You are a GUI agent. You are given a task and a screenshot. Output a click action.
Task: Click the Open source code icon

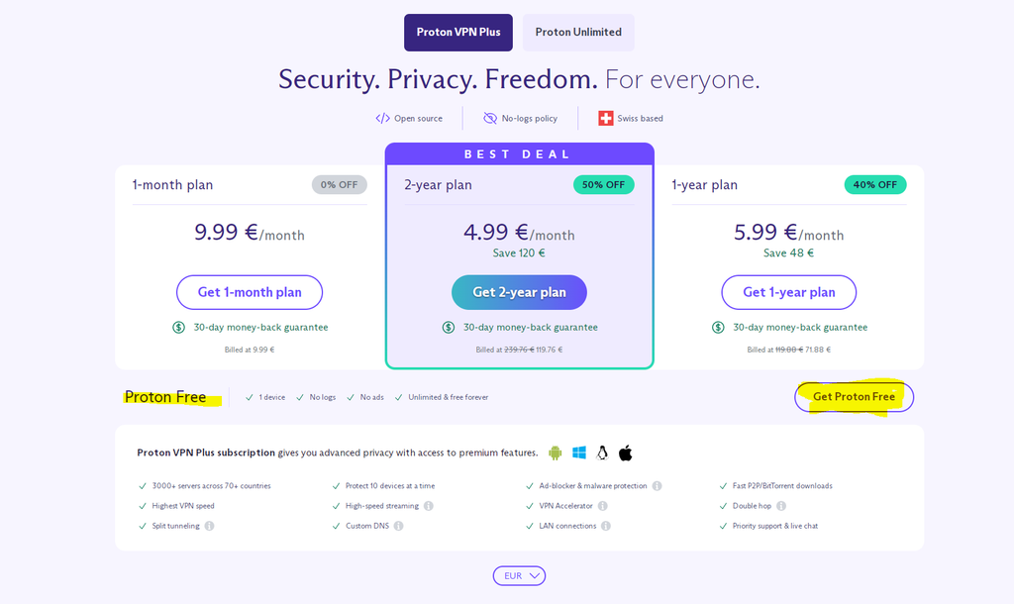pos(382,119)
